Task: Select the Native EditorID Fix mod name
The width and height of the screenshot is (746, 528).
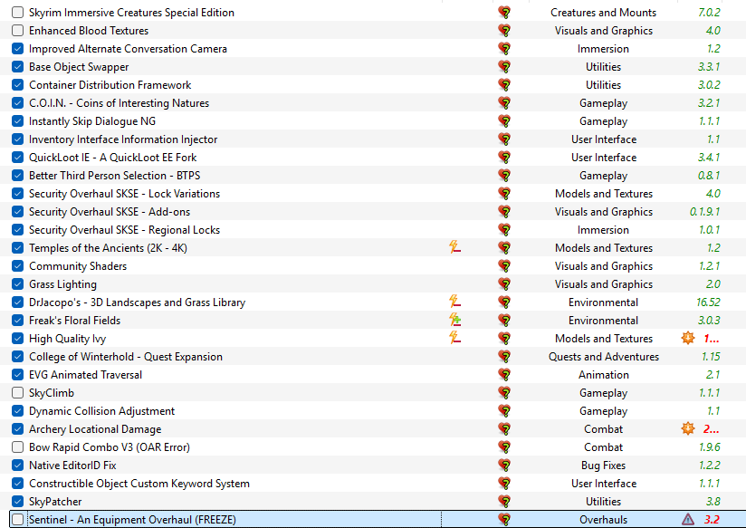Action: click(72, 466)
